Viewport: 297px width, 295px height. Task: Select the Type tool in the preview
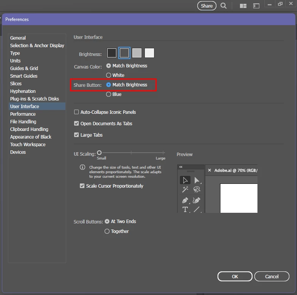coord(185,209)
